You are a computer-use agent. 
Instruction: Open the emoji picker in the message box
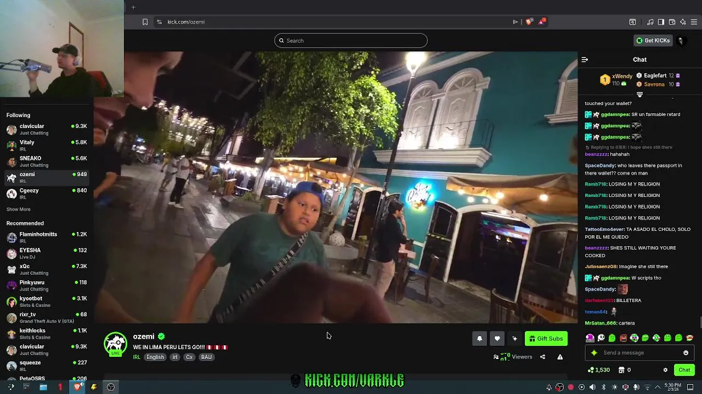coord(686,353)
